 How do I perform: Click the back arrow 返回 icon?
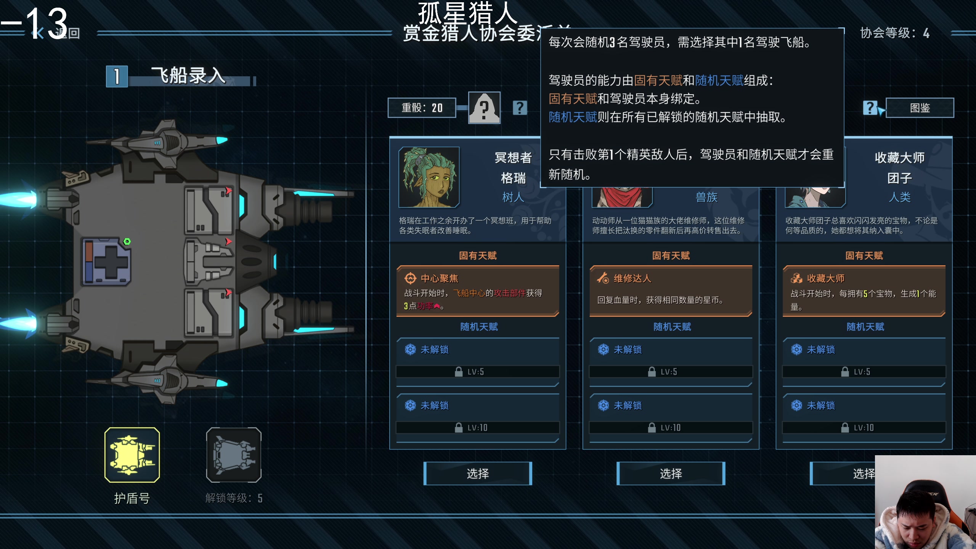(38, 33)
